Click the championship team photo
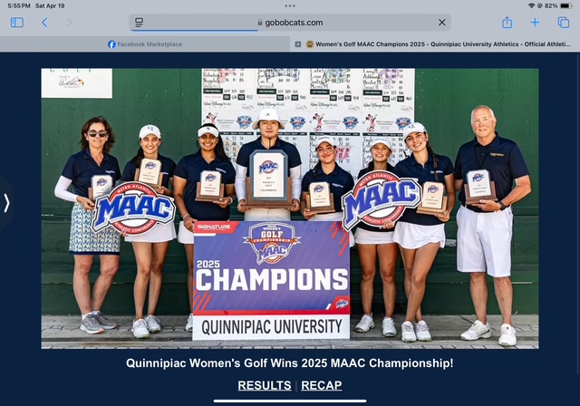The height and width of the screenshot is (406, 580). (290, 208)
